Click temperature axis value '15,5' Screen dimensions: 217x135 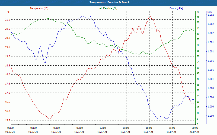[8, 120]
